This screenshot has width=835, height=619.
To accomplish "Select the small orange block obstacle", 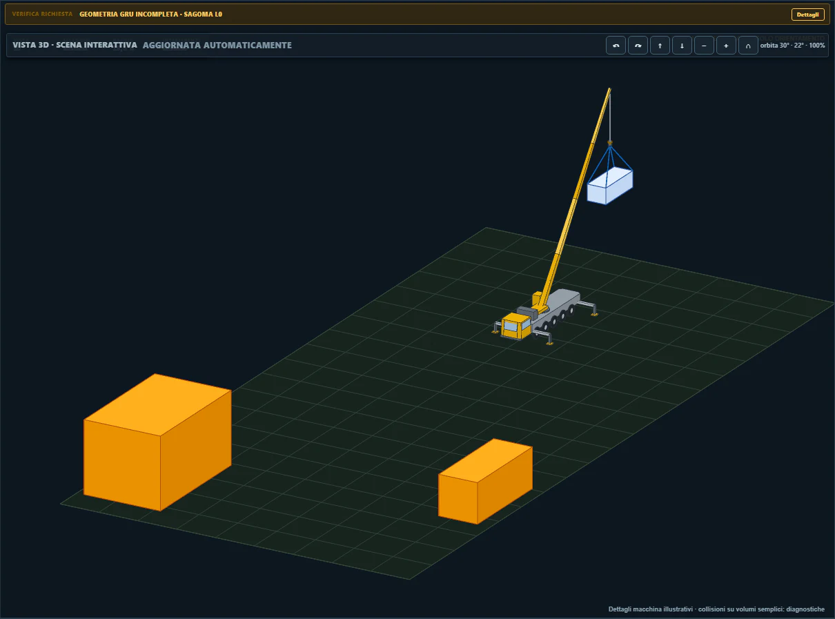I will click(x=485, y=481).
